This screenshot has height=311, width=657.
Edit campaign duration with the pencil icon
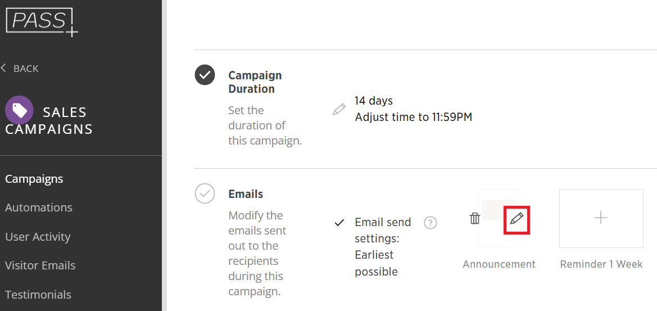pyautogui.click(x=339, y=109)
